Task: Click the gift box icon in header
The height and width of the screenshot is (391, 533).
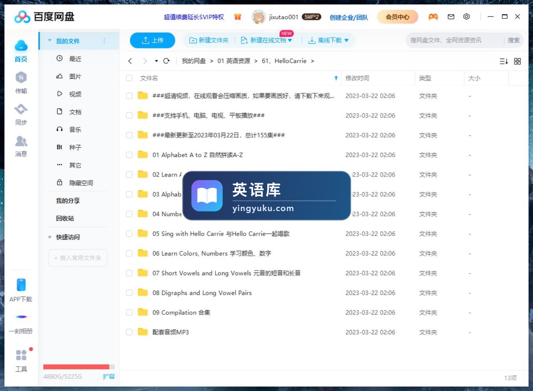Action: 237,17
